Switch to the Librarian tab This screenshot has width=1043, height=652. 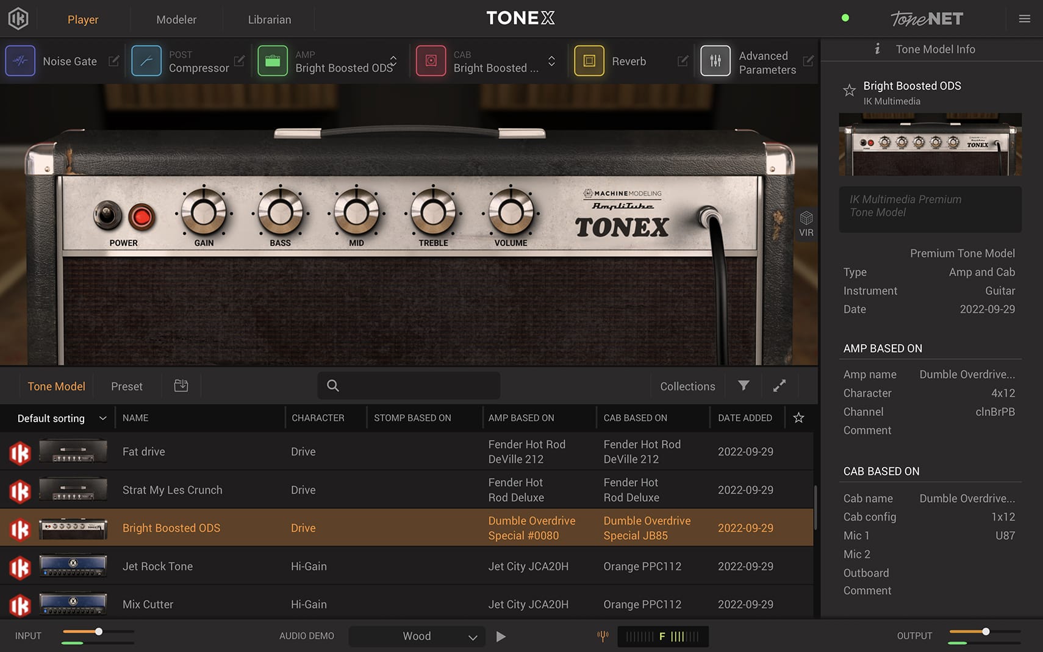[x=269, y=19]
